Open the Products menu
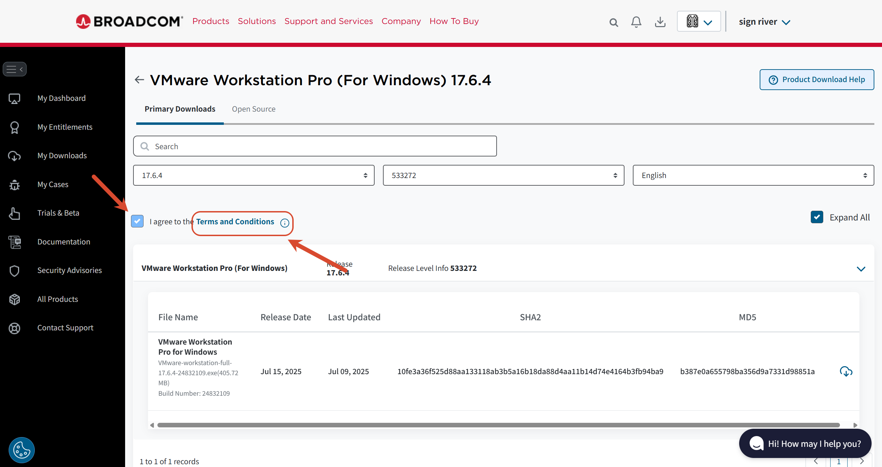This screenshot has width=882, height=467. pyautogui.click(x=211, y=21)
